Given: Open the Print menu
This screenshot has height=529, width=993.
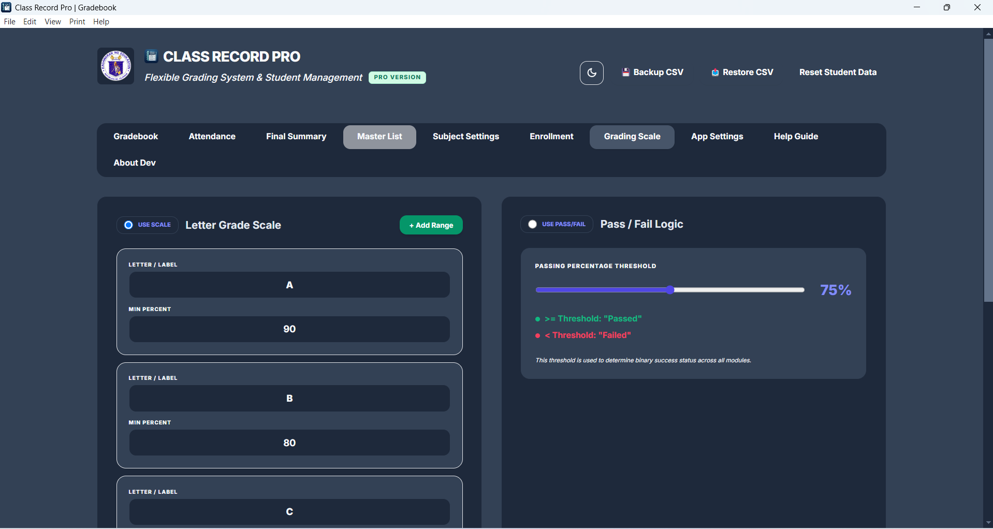Looking at the screenshot, I should pyautogui.click(x=77, y=22).
